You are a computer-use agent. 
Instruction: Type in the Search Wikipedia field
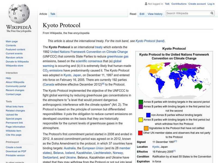coord(187,13)
